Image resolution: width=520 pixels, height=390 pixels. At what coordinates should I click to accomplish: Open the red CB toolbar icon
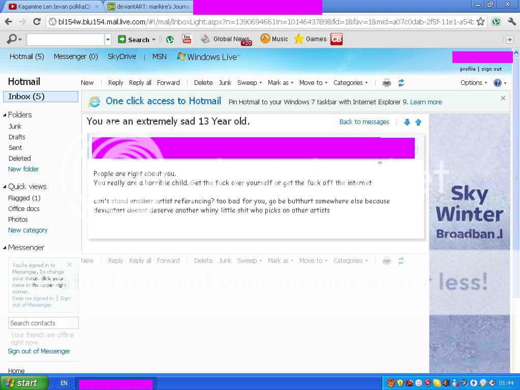coord(336,39)
